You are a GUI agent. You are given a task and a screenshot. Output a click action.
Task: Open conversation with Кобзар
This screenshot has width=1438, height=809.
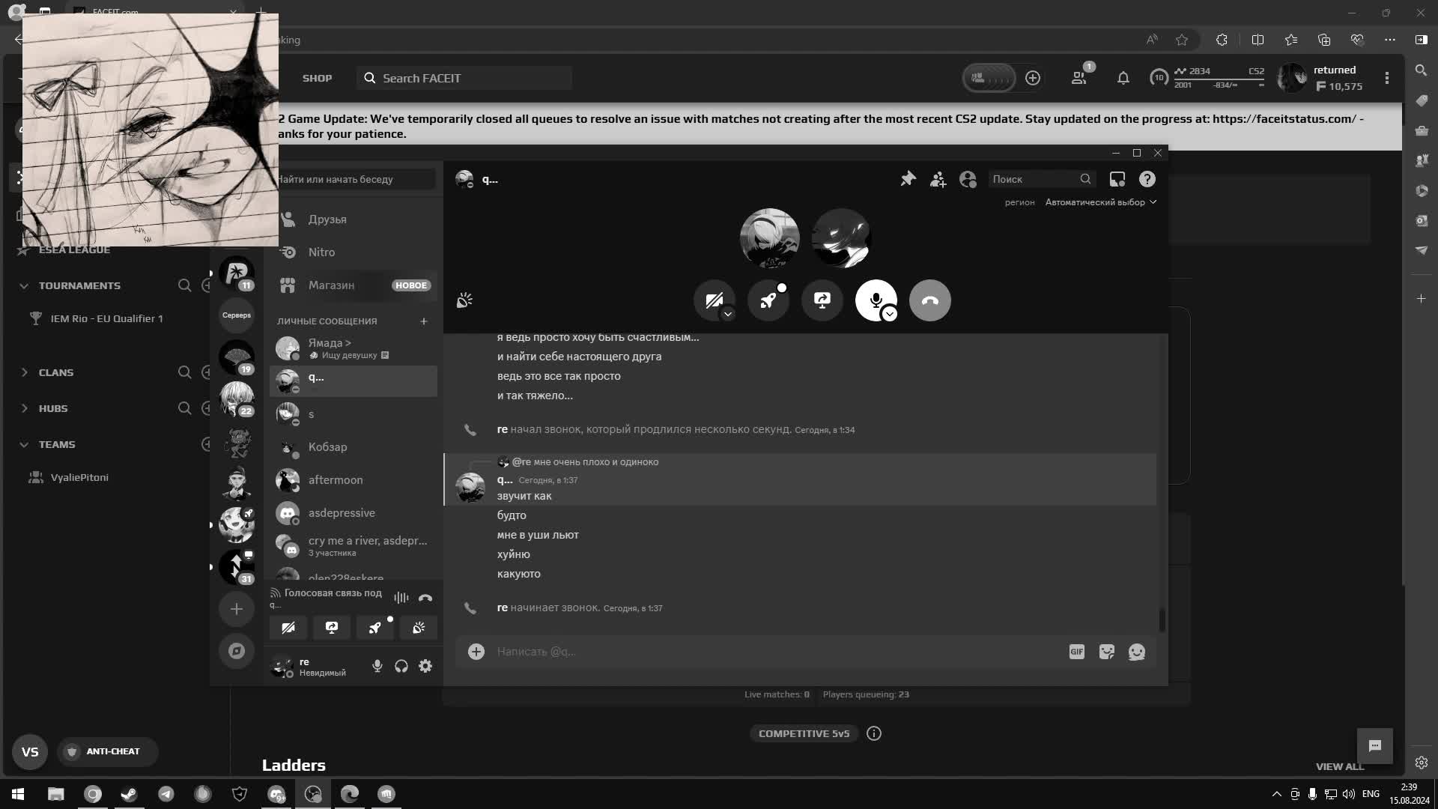pyautogui.click(x=354, y=447)
